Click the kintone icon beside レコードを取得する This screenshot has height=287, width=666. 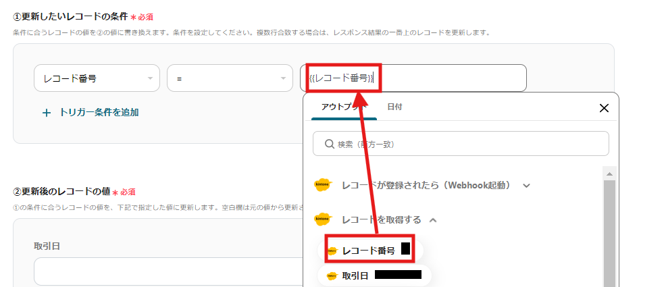[322, 219]
